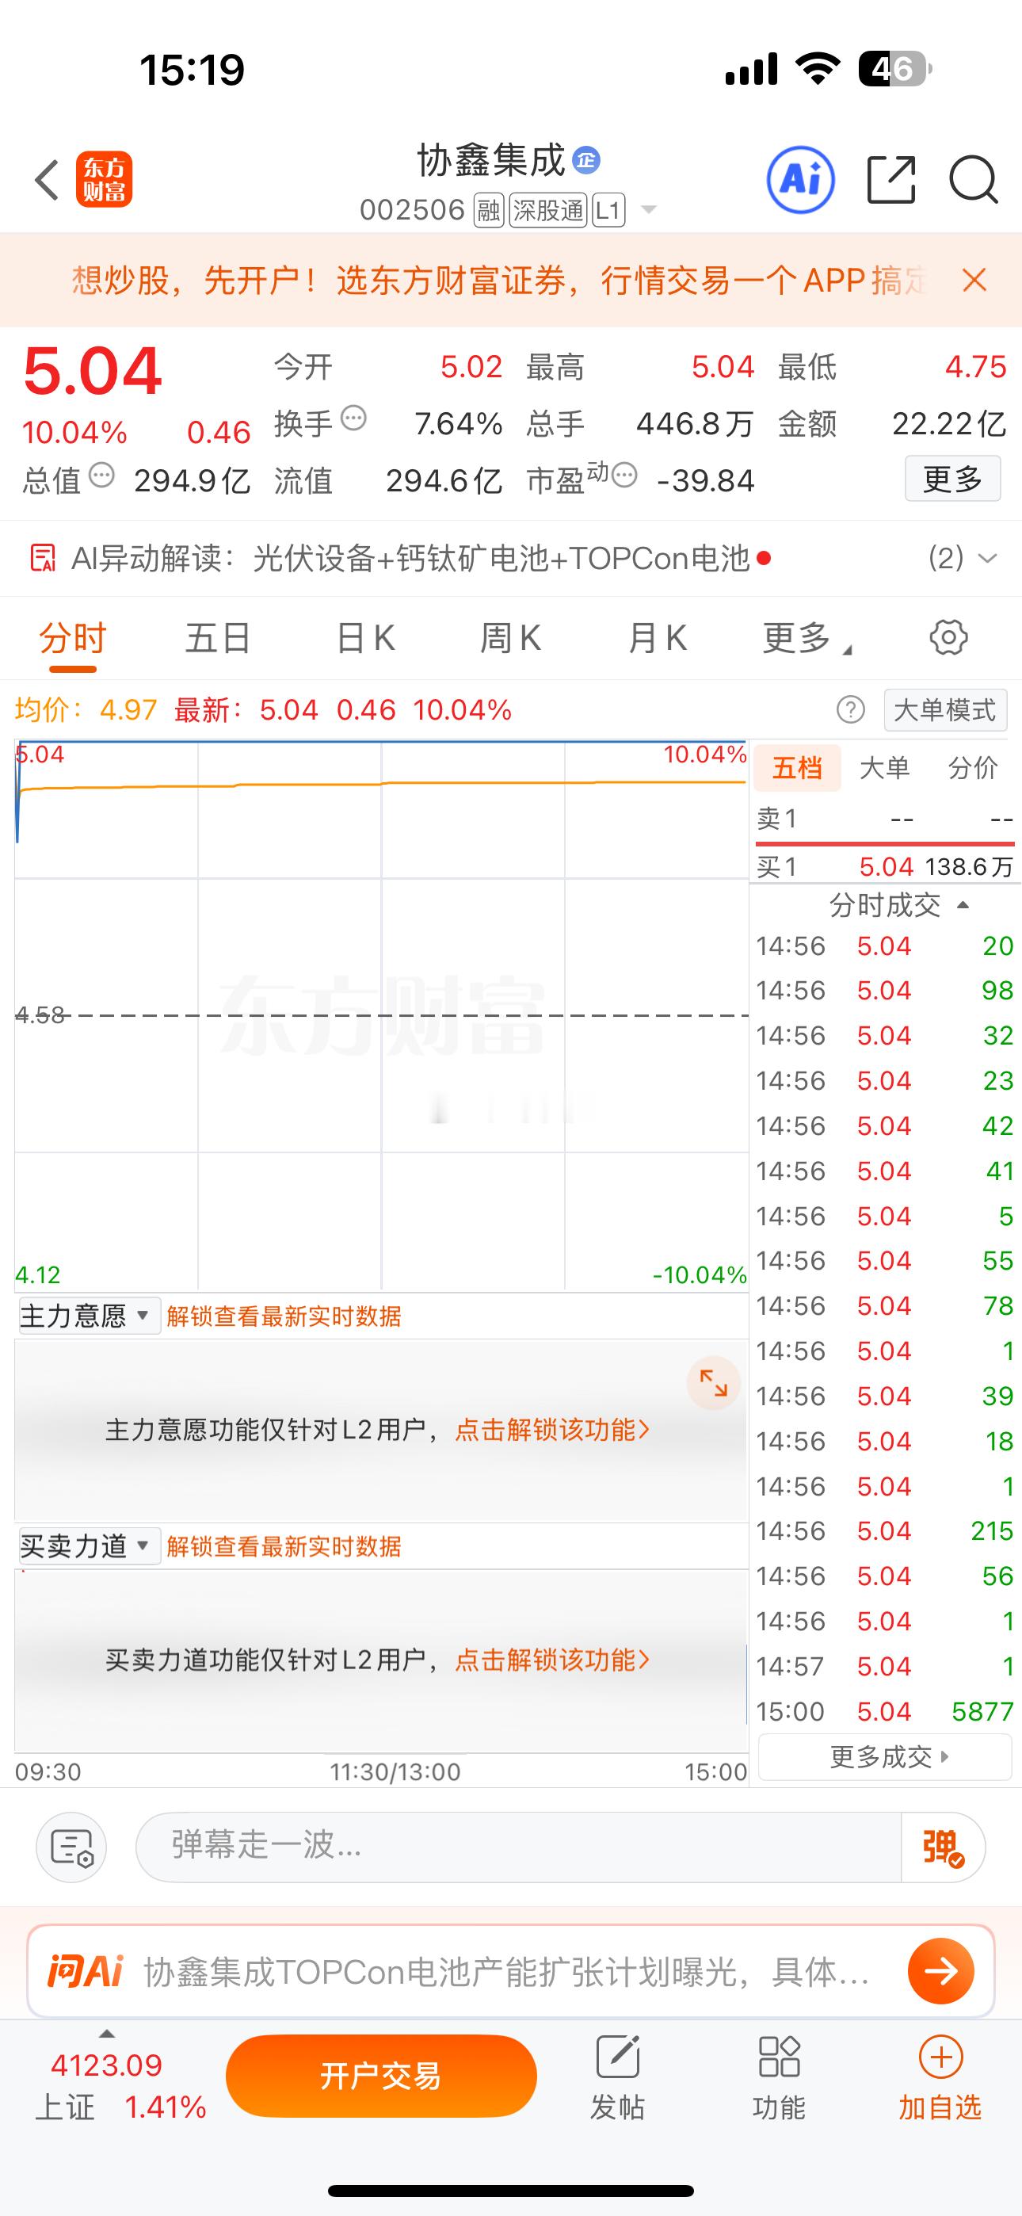The height and width of the screenshot is (2216, 1022).
Task: Open chart settings gear icon
Action: (948, 637)
